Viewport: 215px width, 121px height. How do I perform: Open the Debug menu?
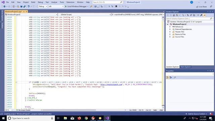click(40, 2)
